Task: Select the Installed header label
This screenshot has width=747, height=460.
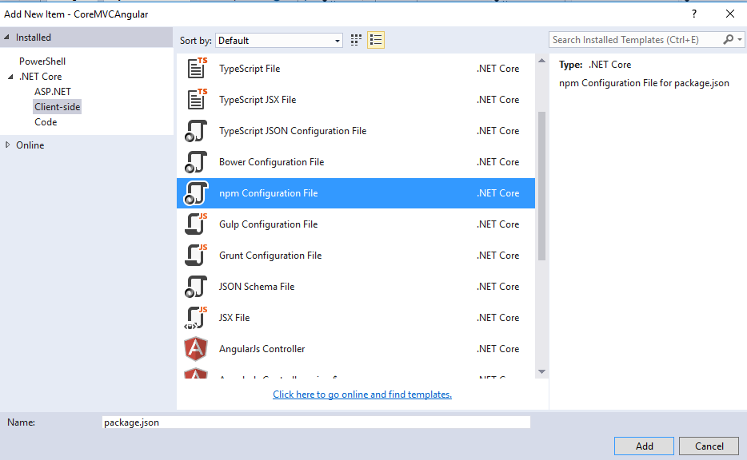Action: [34, 37]
